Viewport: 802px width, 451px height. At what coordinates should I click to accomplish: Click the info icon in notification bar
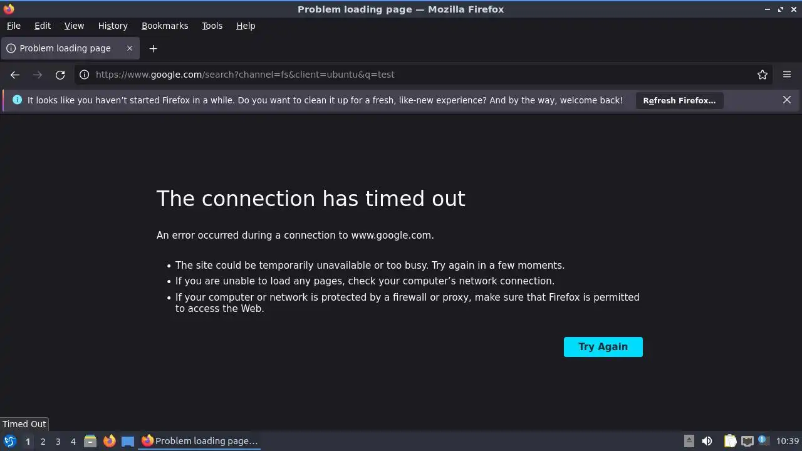pyautogui.click(x=17, y=100)
